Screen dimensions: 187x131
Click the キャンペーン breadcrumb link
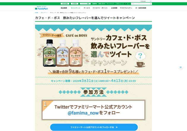(x=44, y=13)
